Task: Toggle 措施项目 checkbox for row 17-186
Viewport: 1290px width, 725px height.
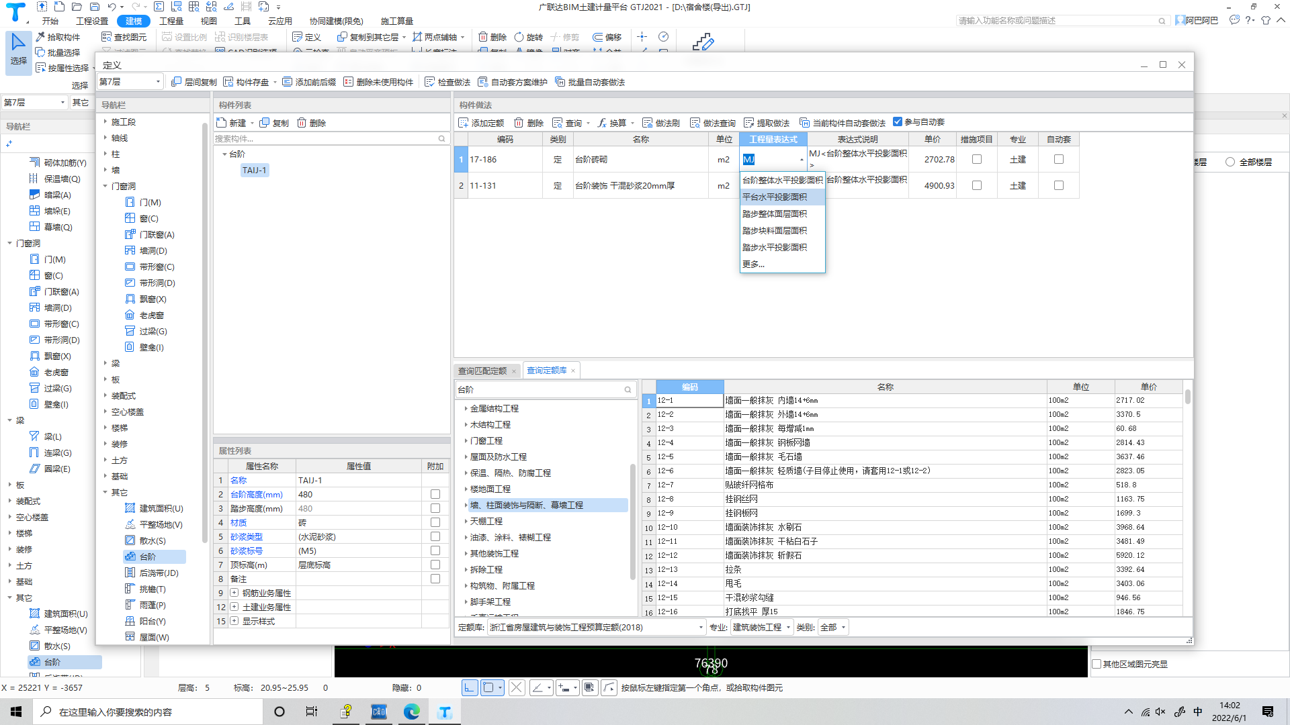Action: pyautogui.click(x=977, y=159)
